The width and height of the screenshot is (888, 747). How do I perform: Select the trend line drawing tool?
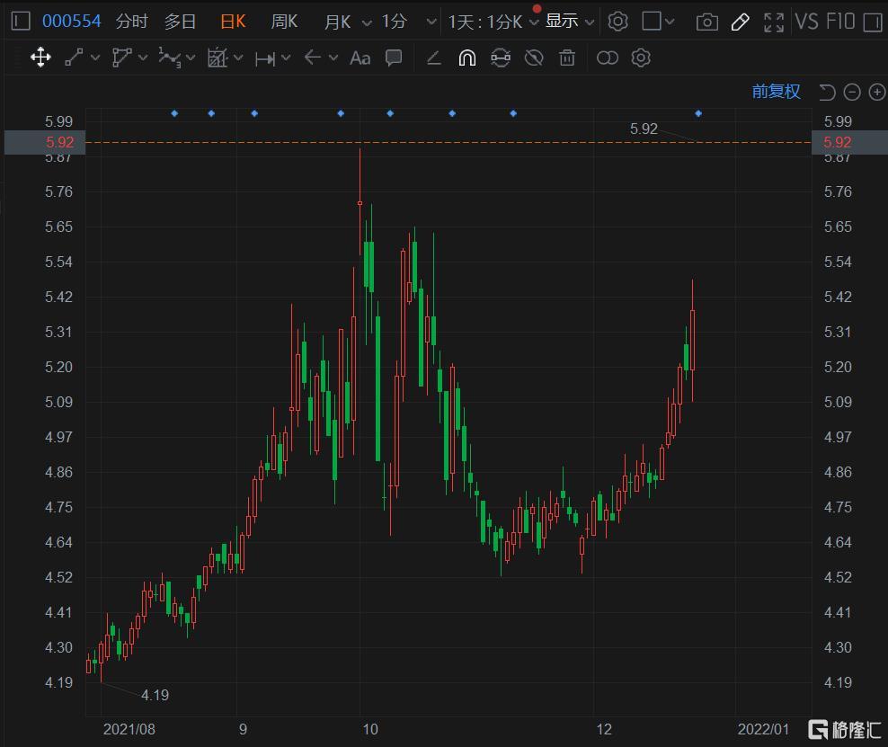tap(74, 58)
